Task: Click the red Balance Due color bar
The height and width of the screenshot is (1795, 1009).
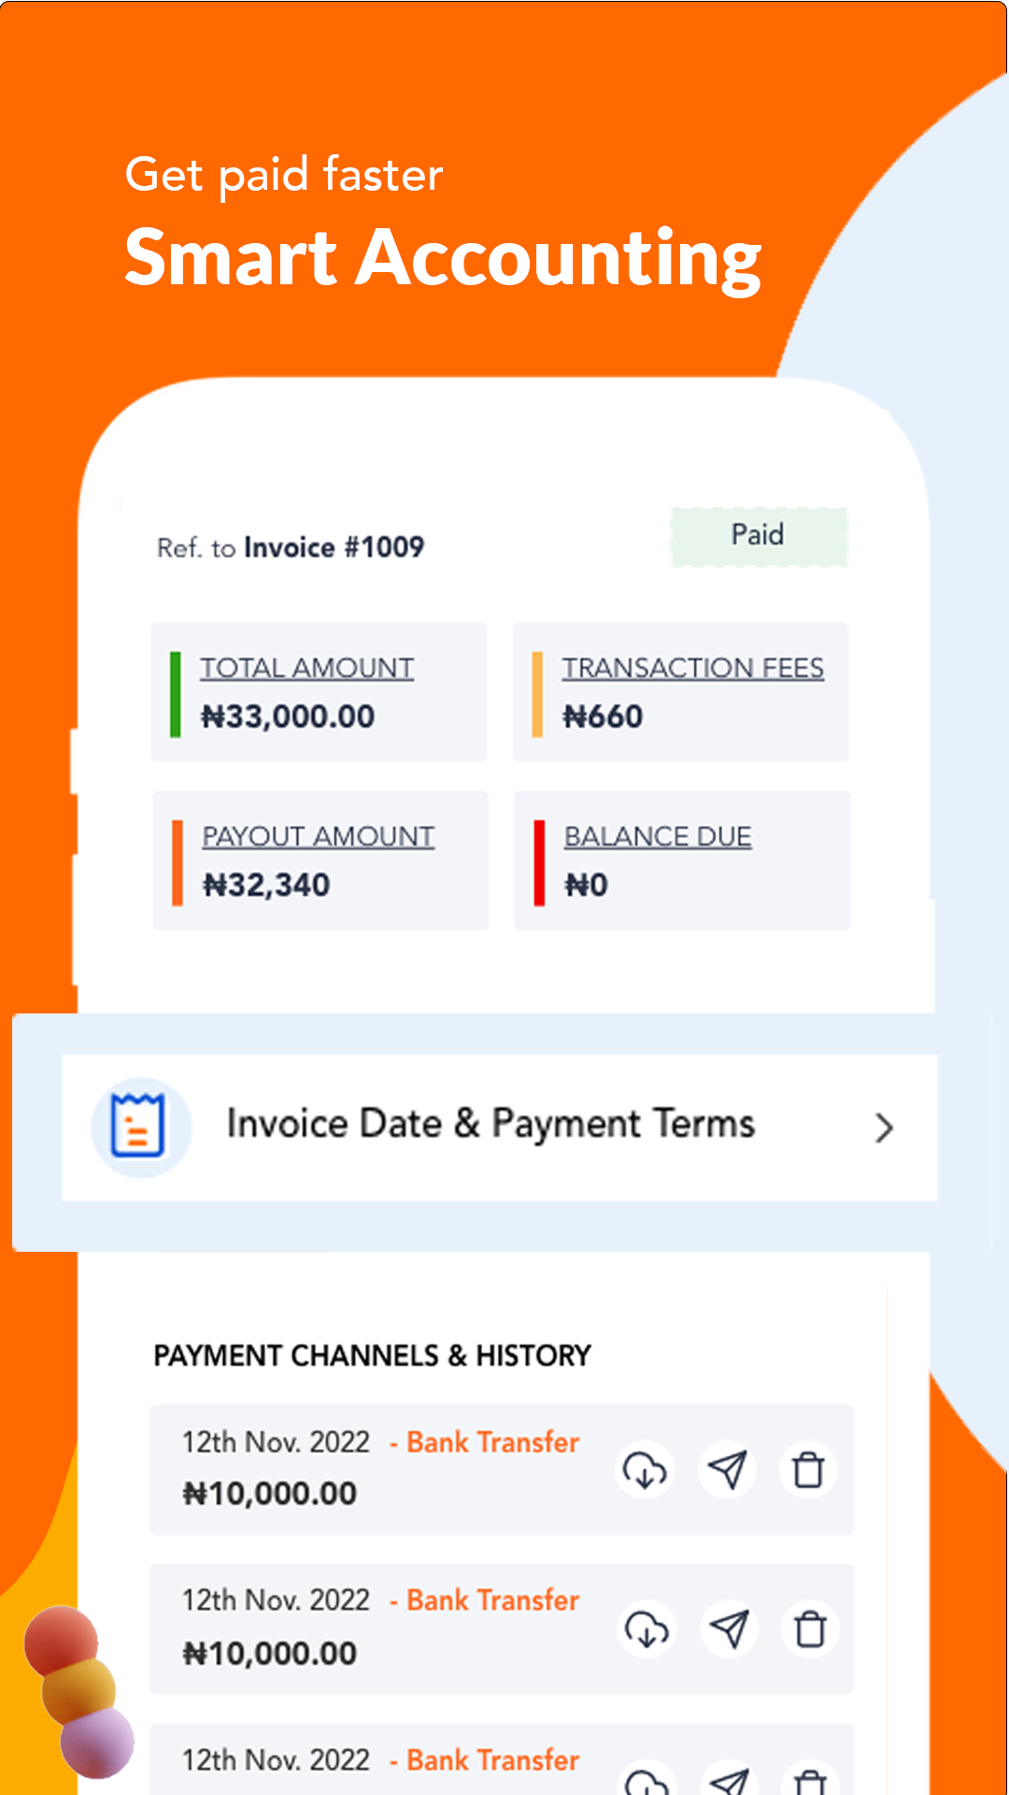Action: pyautogui.click(x=539, y=863)
